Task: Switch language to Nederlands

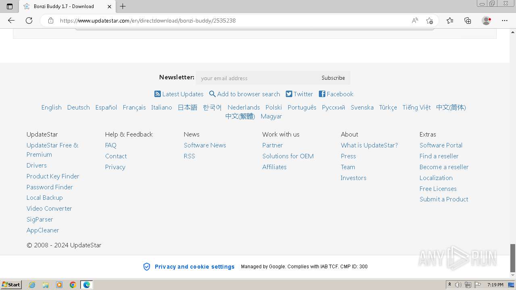Action: pyautogui.click(x=243, y=107)
